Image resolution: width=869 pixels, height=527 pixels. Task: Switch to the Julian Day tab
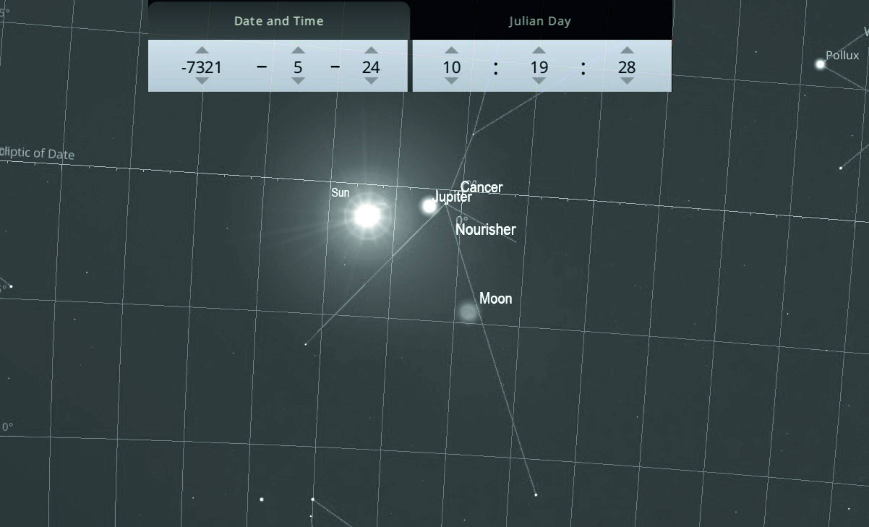(x=539, y=21)
